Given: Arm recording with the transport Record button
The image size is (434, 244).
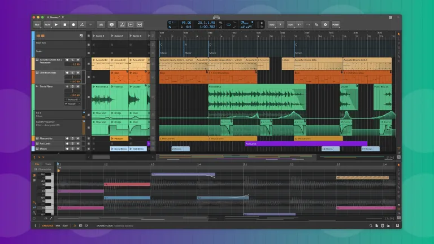Looking at the screenshot, I should click(73, 25).
